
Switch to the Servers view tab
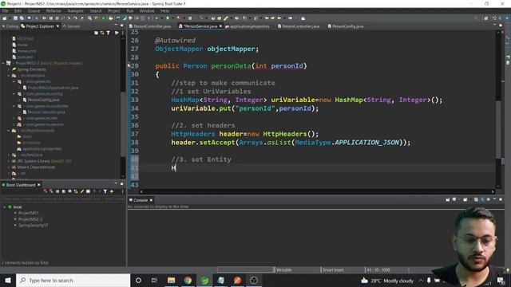tap(71, 26)
